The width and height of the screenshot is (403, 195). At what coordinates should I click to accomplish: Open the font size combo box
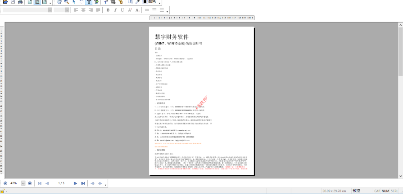coord(62,10)
